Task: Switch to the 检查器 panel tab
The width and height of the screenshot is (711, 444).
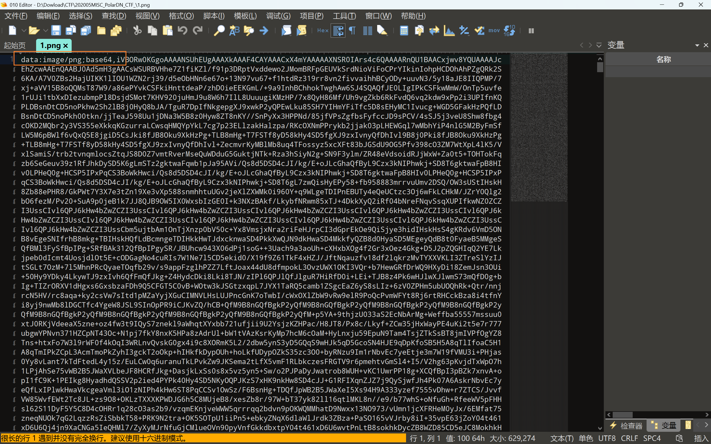Action: pos(627,425)
